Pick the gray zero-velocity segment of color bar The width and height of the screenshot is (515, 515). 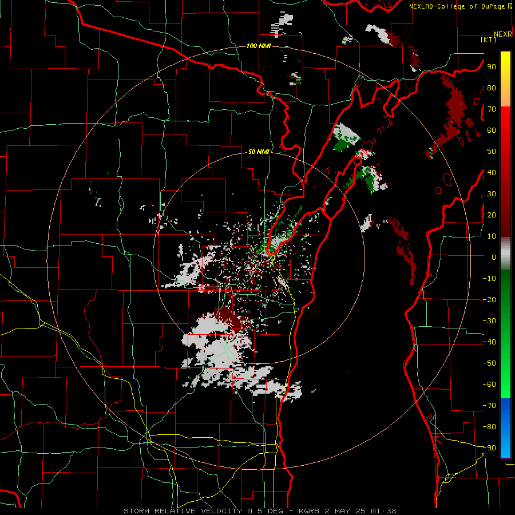click(505, 253)
